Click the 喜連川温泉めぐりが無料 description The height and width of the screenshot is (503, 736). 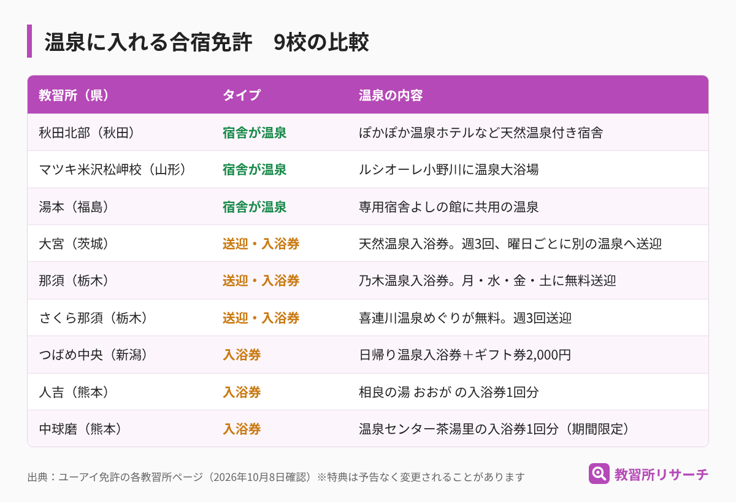point(465,318)
